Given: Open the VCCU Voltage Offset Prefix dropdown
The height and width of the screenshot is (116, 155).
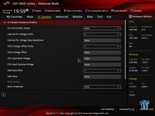Looking at the screenshot, I should click(x=102, y=46).
